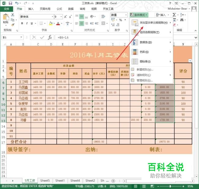Increase font size with large A icon
The image size is (199, 189).
point(65,17)
